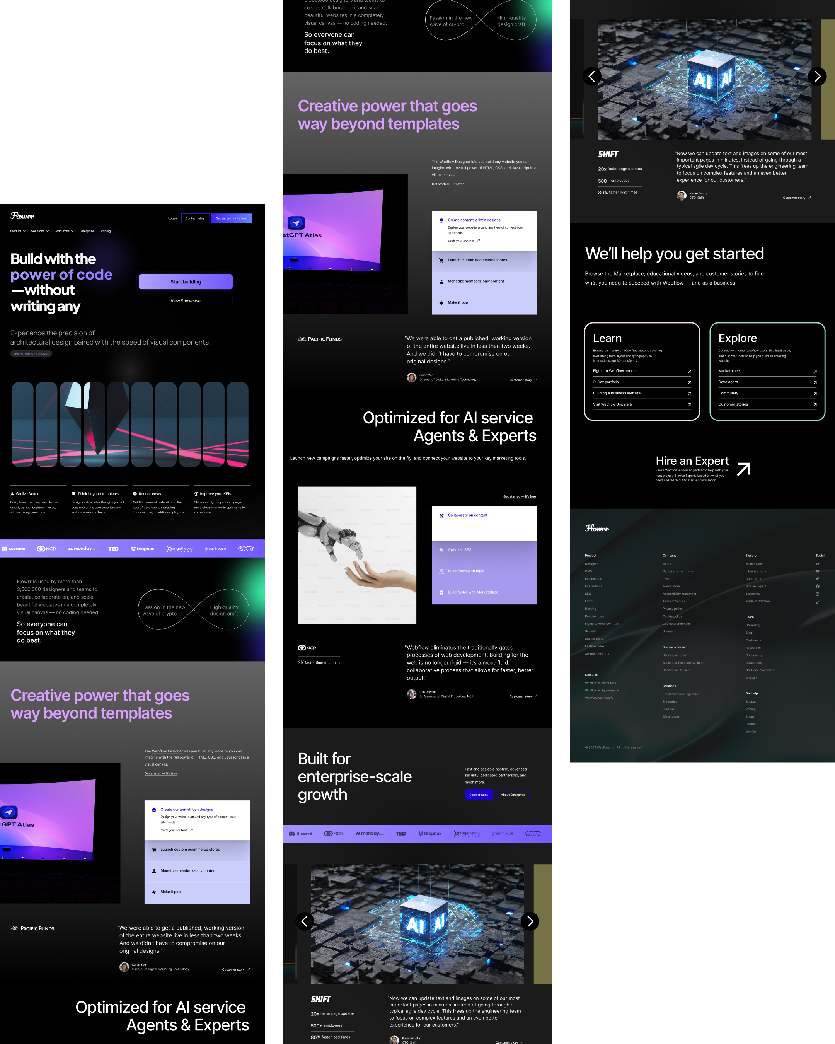Open the Sitemap link in footer

(x=668, y=631)
